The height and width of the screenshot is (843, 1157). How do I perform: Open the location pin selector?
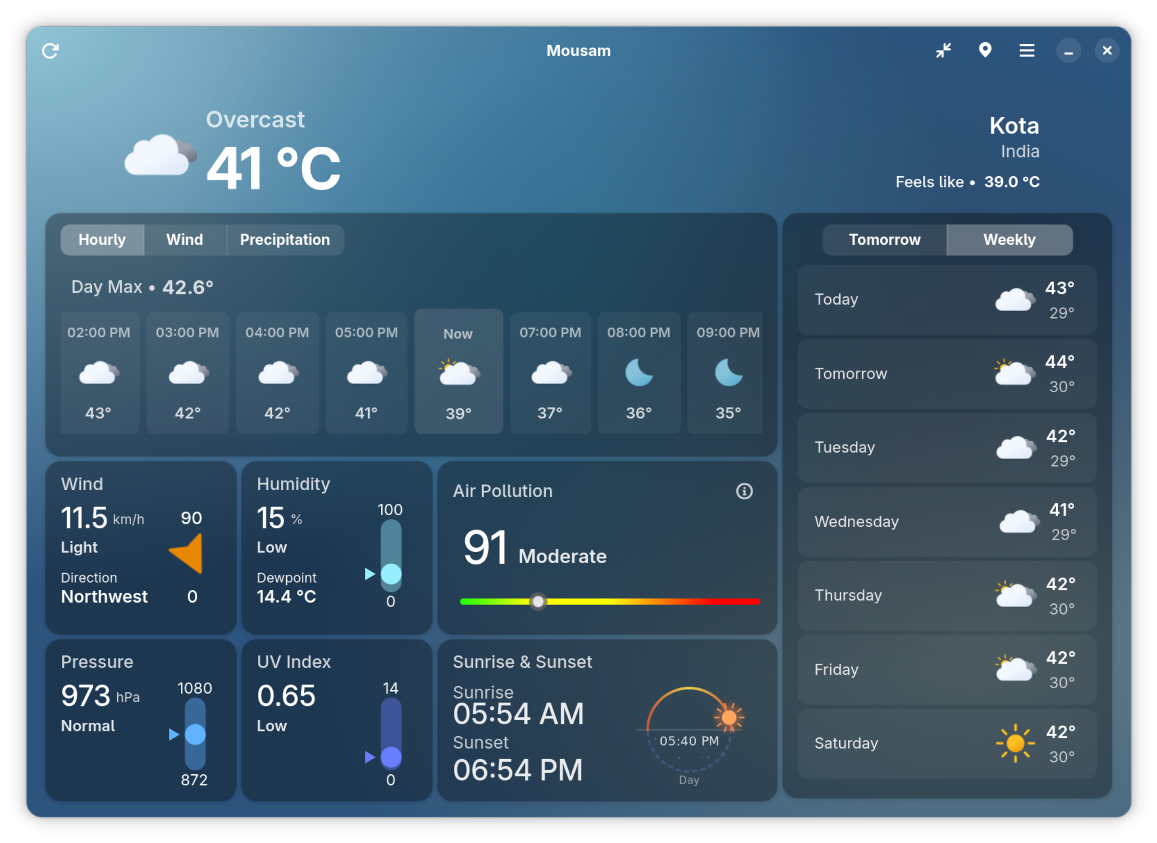(984, 51)
